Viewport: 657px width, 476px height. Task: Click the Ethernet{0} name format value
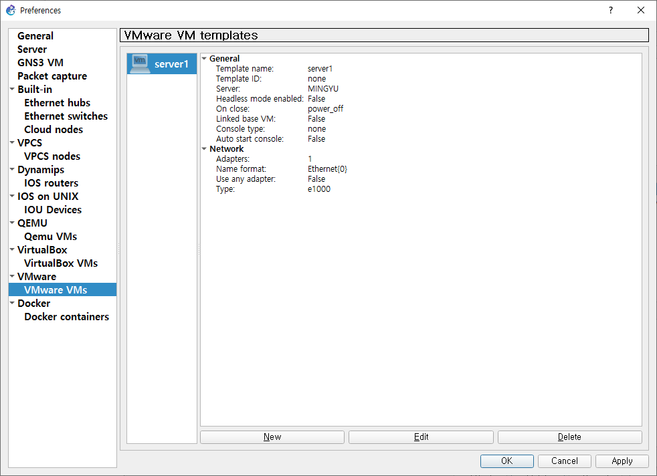coord(327,169)
